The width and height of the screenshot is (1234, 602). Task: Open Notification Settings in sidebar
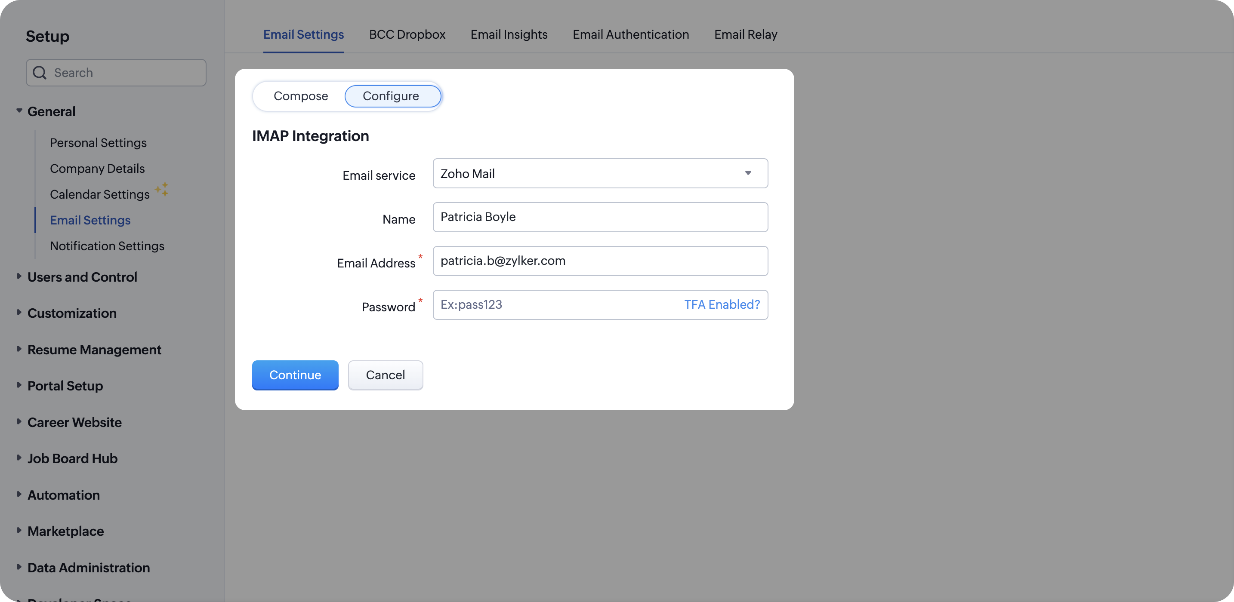(107, 246)
